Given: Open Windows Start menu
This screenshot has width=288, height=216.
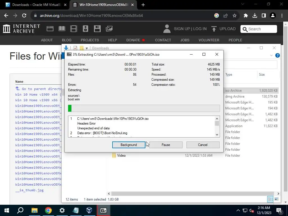Looking at the screenshot, I should point(7,210).
